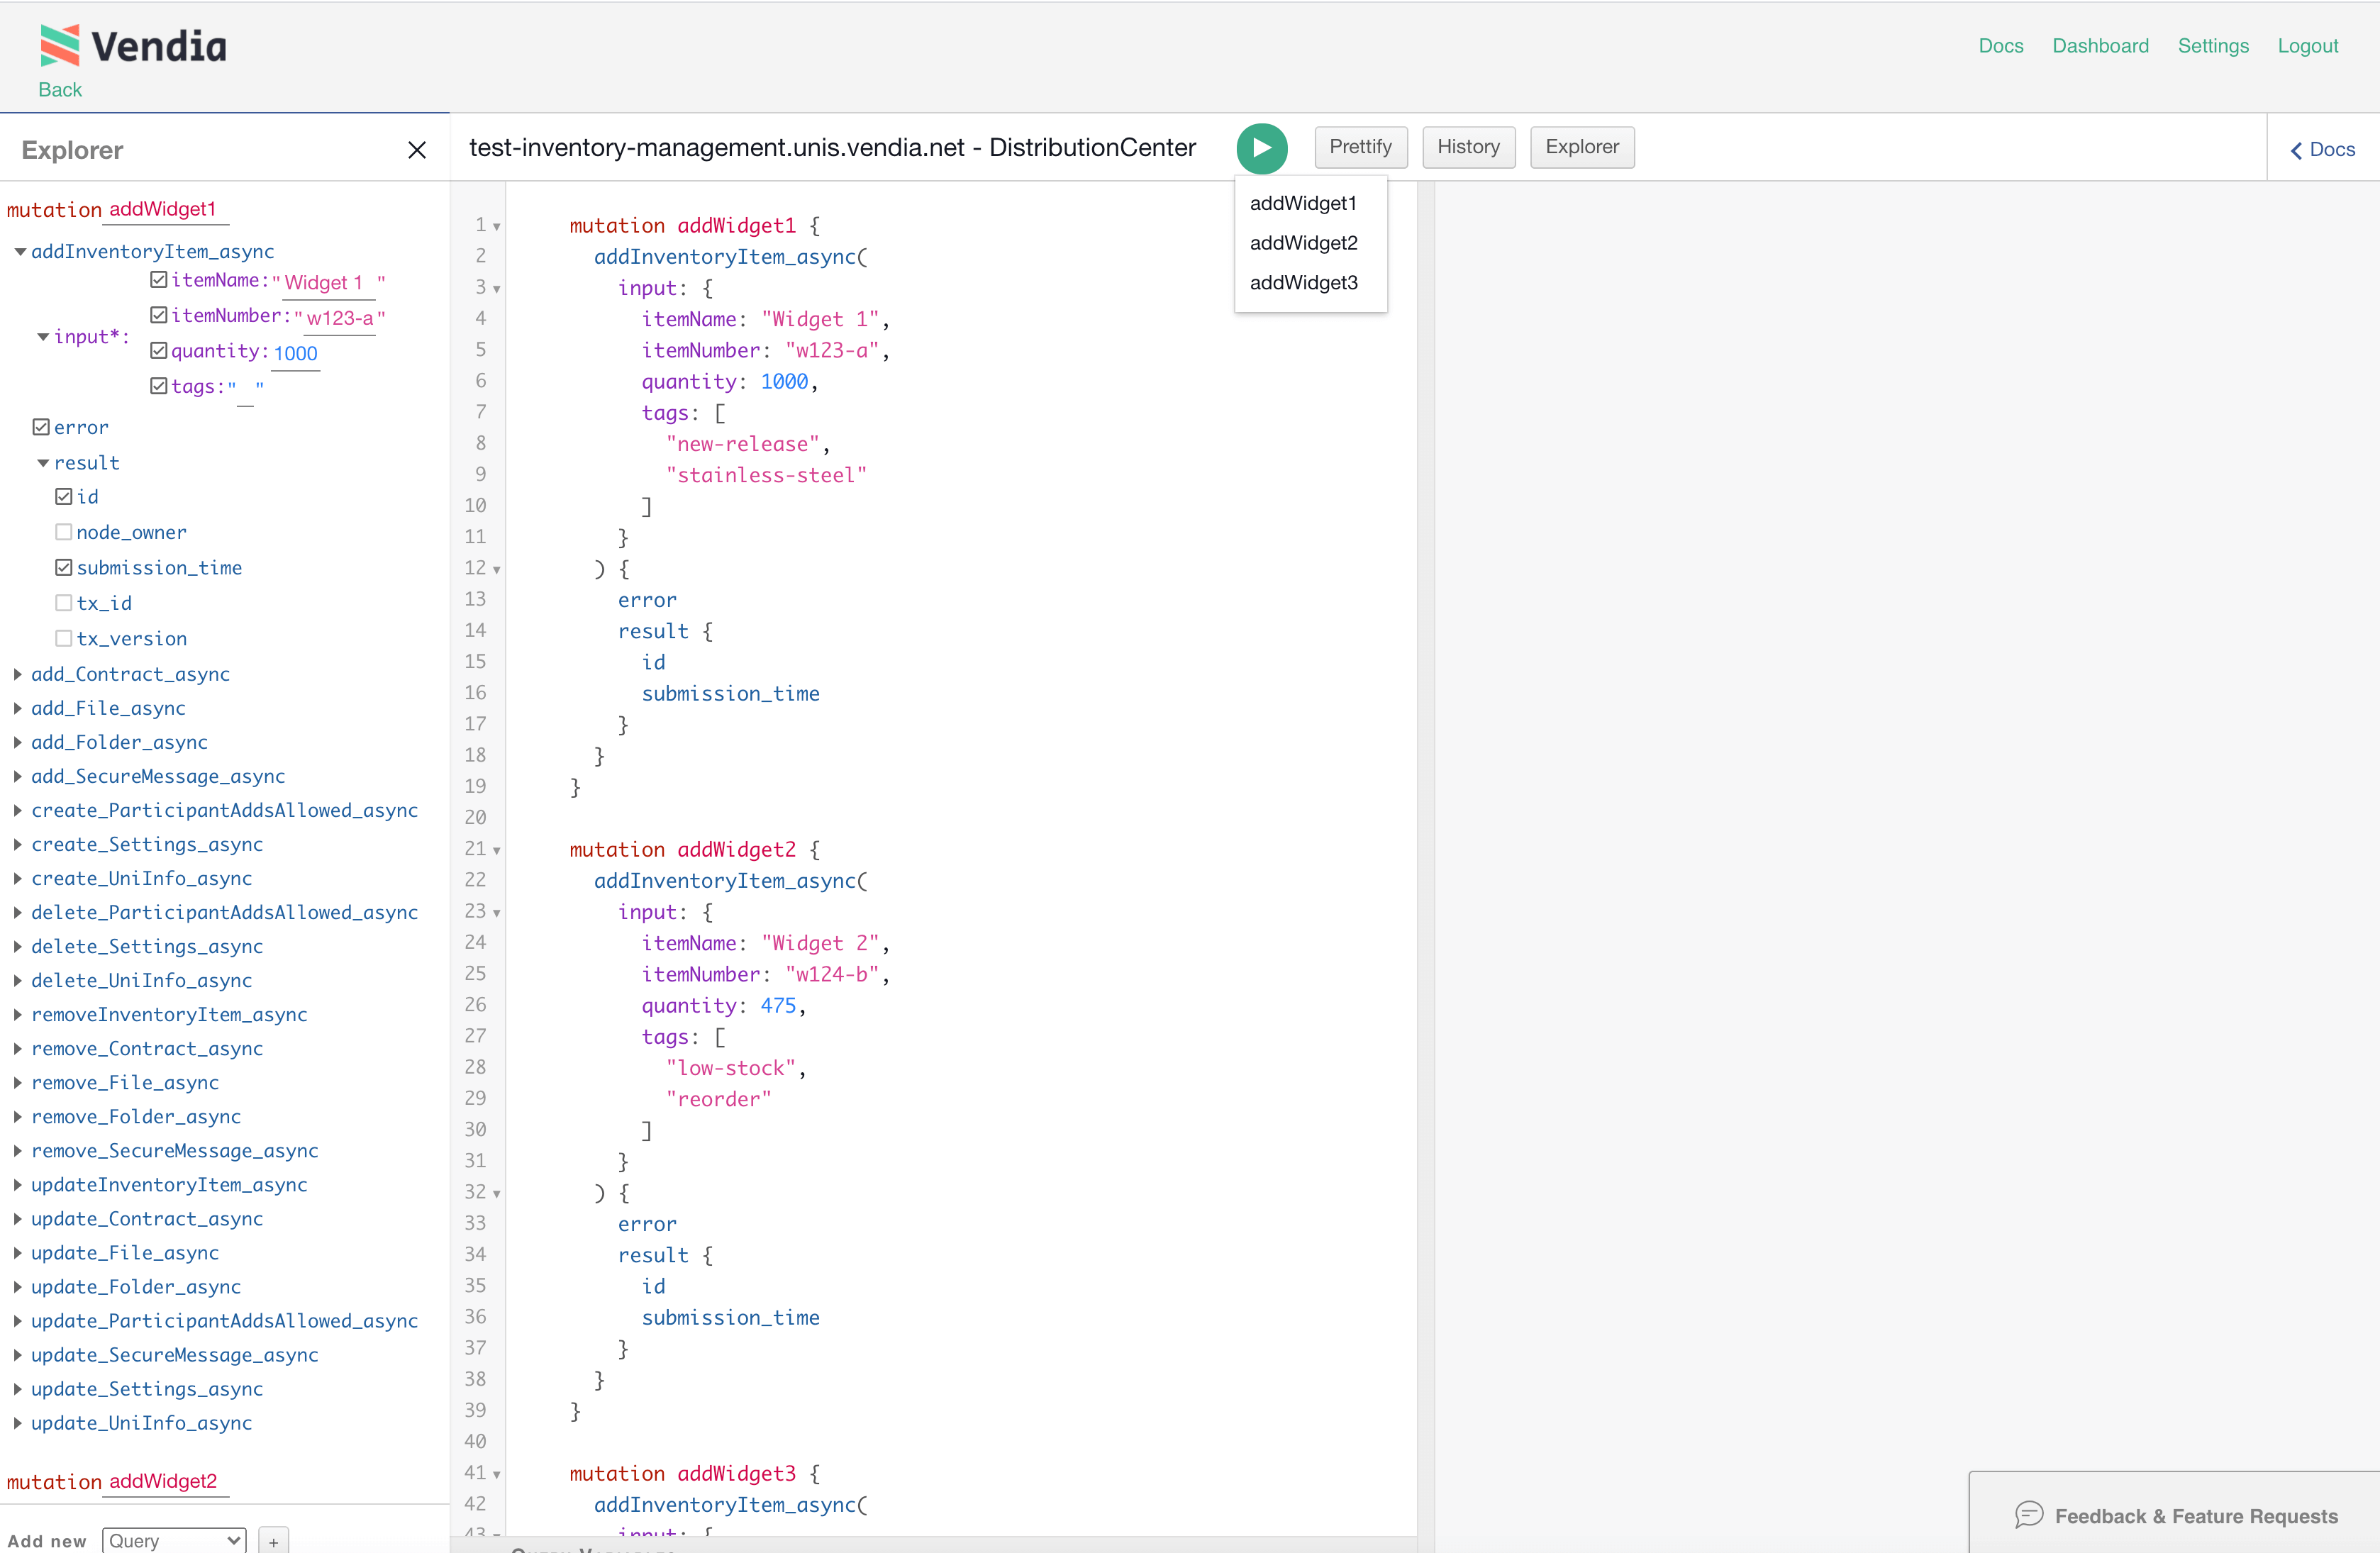2380x1553 pixels.
Task: Fold code at line 21 arrow
Action: pos(496,850)
